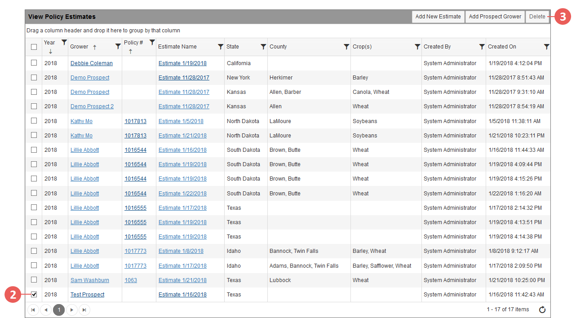Open Sam Washburn's Estimate 1/21/2018 link
The height and width of the screenshot is (318, 576).
(x=182, y=280)
